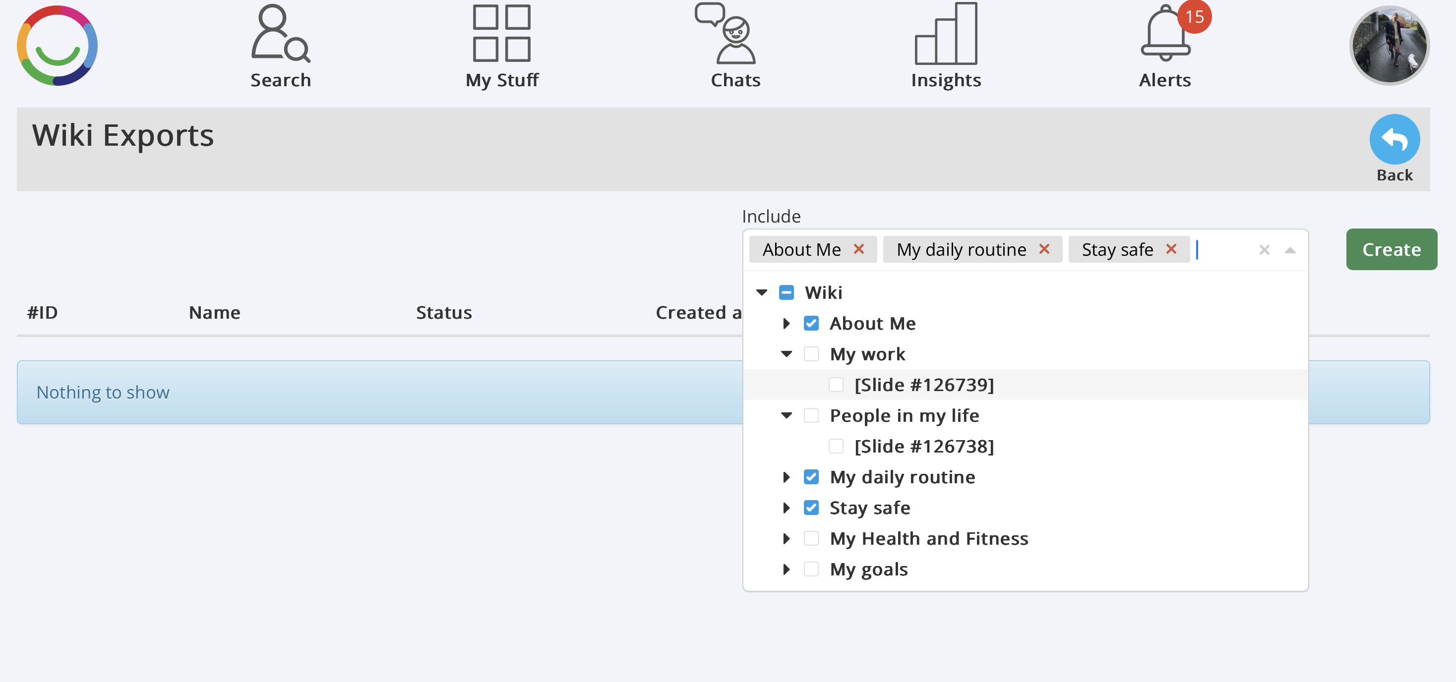
Task: Open the Search people icon
Action: tap(280, 35)
